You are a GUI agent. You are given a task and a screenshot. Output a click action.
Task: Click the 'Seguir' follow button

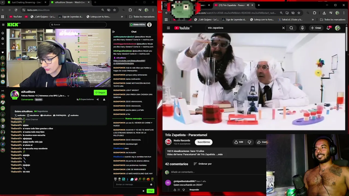coord(100,93)
